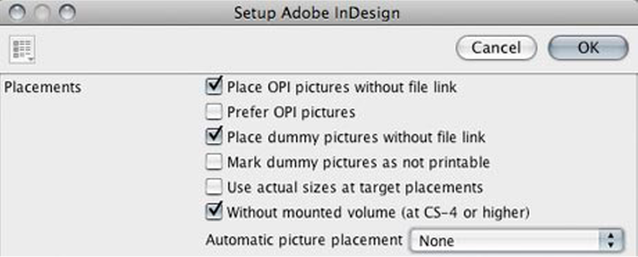Uncheck Place dummy pictures without file link
The height and width of the screenshot is (257, 638).
214,136
